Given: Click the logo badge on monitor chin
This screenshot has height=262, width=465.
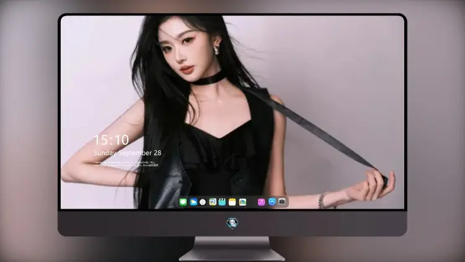Looking at the screenshot, I should (232, 223).
